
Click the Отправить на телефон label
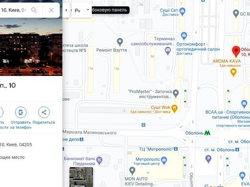[x=21, y=125]
